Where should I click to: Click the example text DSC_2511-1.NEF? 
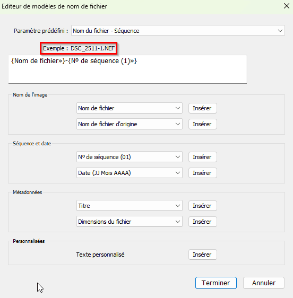pyautogui.click(x=93, y=48)
